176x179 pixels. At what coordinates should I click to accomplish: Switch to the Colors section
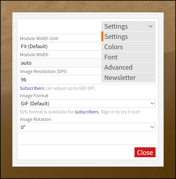point(128,47)
